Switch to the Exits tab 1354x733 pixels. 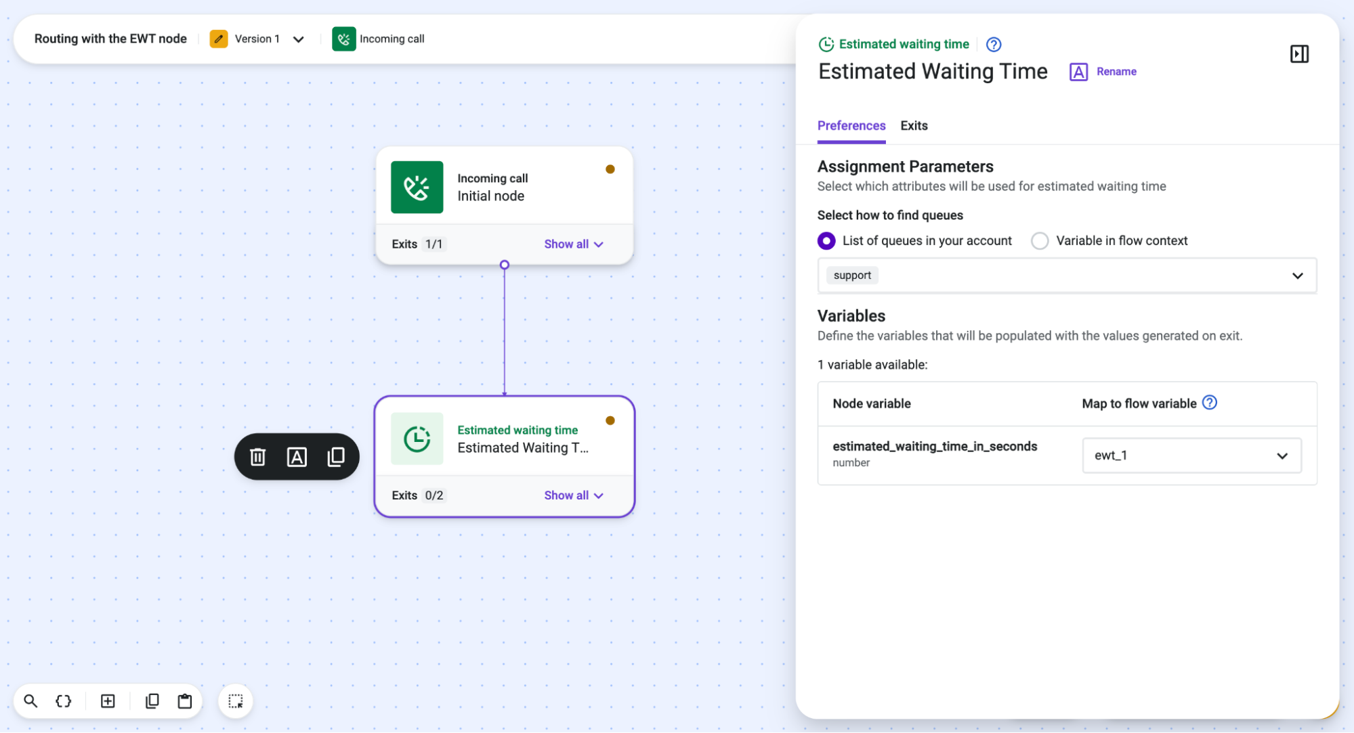(914, 126)
